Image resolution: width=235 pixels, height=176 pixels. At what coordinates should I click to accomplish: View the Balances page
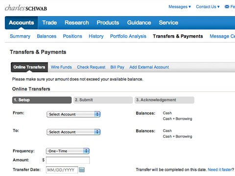tap(47, 36)
